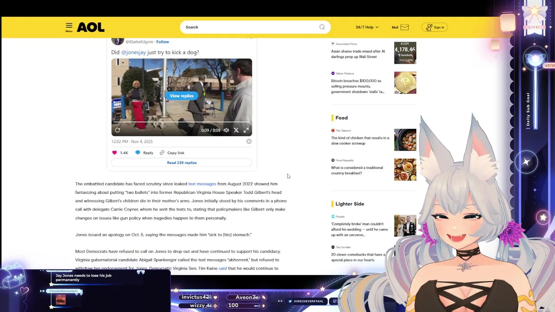Click the AveonZe name in overlay
Screen dimensions: 555x312
pos(247,297)
